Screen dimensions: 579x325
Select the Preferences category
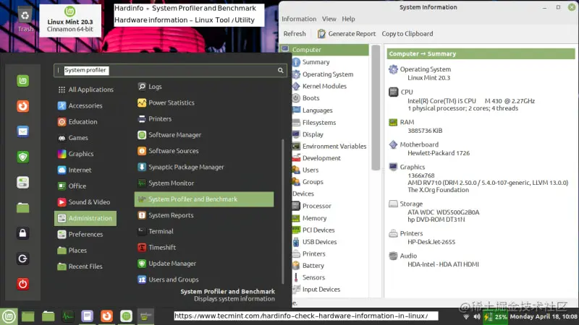[x=80, y=234]
